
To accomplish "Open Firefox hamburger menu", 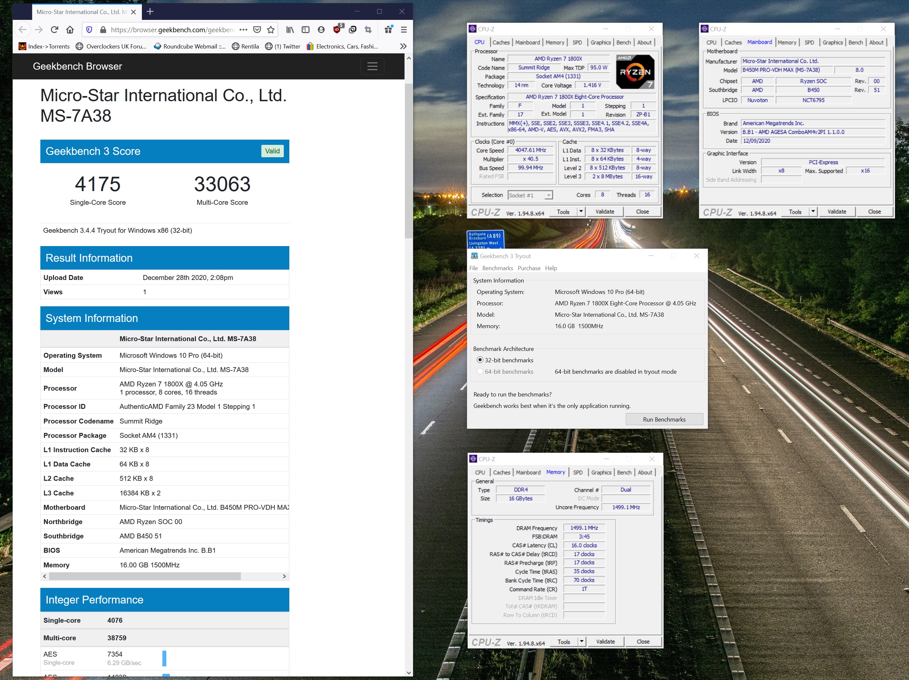I will 404,30.
